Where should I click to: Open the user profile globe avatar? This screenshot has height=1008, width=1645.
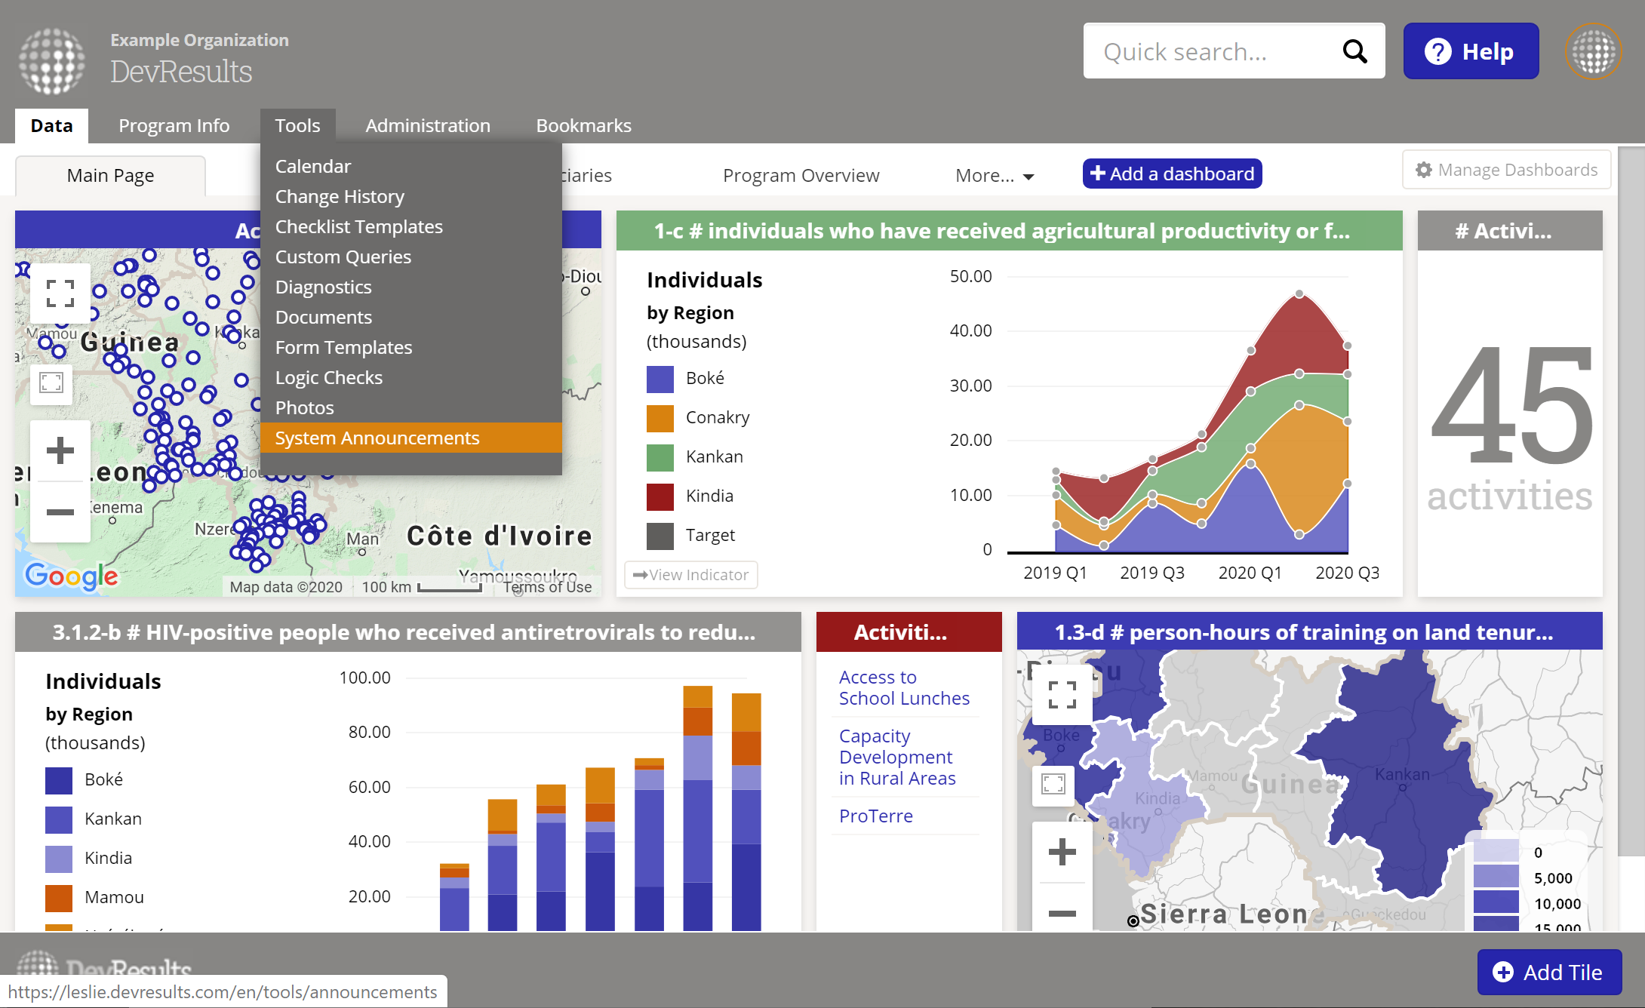(1593, 51)
